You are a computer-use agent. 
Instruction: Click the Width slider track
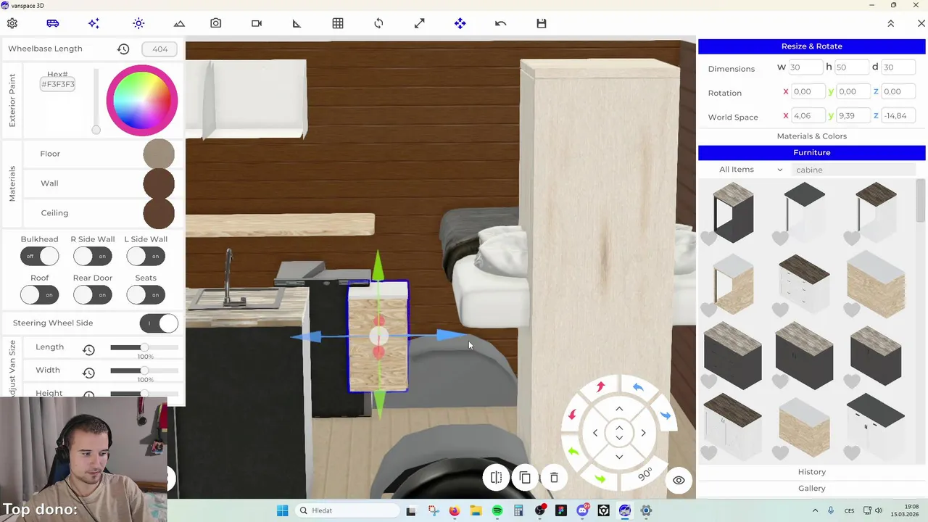coord(144,370)
